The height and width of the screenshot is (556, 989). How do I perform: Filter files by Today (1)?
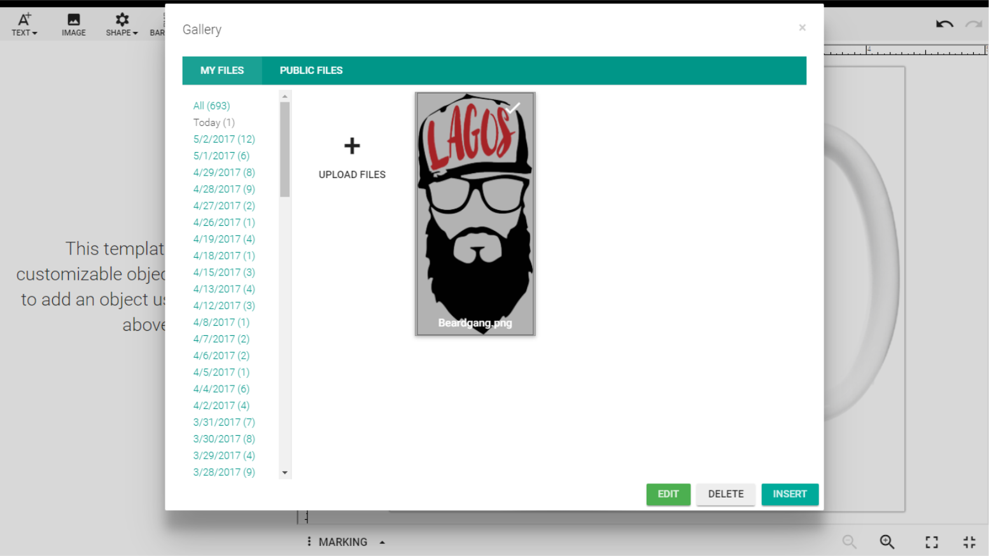tap(214, 122)
